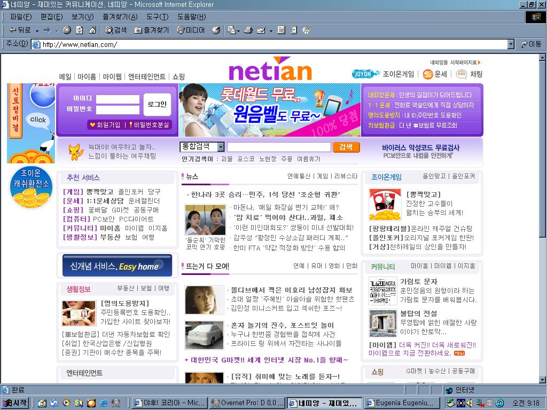Expand the address bar URL dropdown
The width and height of the screenshot is (547, 410).
click(x=511, y=44)
